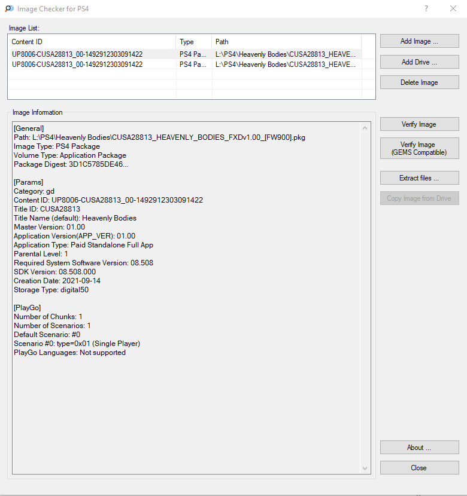The width and height of the screenshot is (467, 496).
Task: Select the second image row's Content ID
Action: click(77, 64)
